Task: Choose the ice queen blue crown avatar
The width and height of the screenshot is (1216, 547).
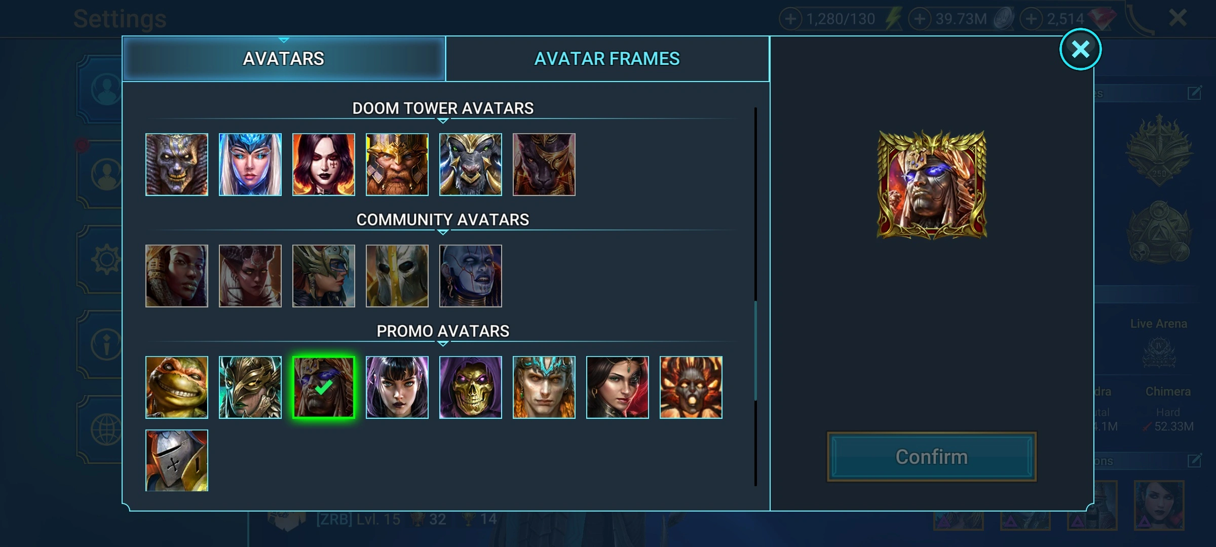Action: [x=250, y=165]
